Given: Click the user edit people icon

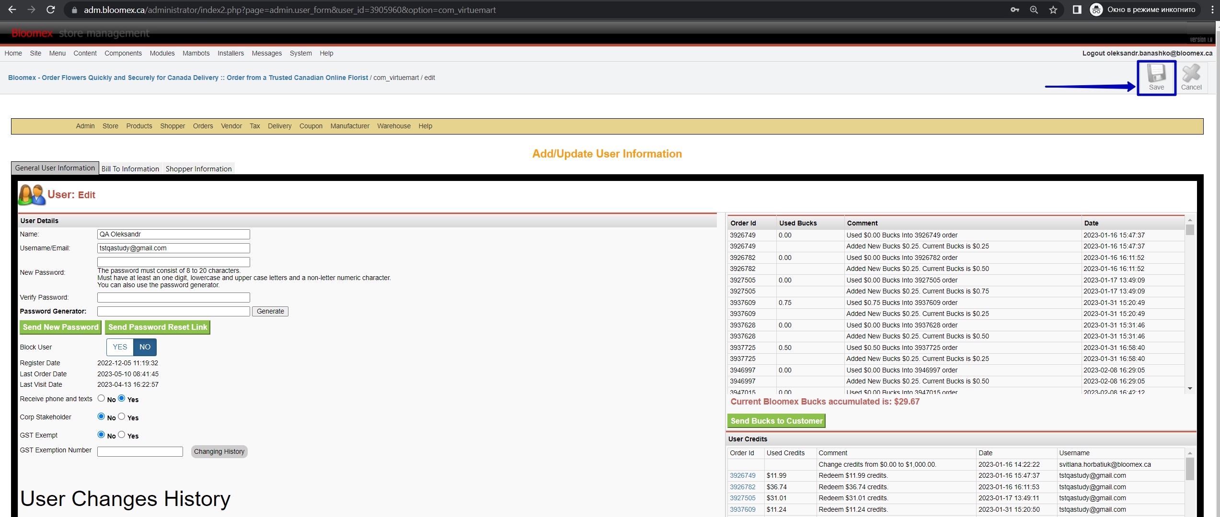Looking at the screenshot, I should click(32, 195).
